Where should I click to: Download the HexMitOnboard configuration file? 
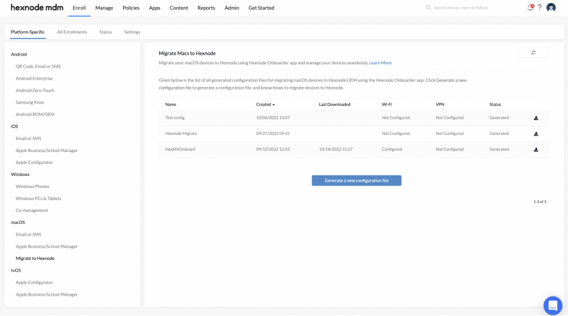click(536, 149)
